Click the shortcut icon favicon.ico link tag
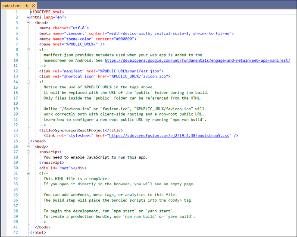Screen dimensions: 297x237 coord(105,76)
